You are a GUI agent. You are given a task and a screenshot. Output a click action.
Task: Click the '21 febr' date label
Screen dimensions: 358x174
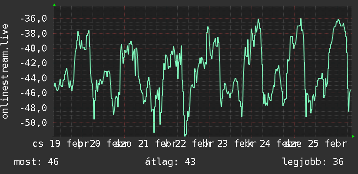click(x=158, y=144)
